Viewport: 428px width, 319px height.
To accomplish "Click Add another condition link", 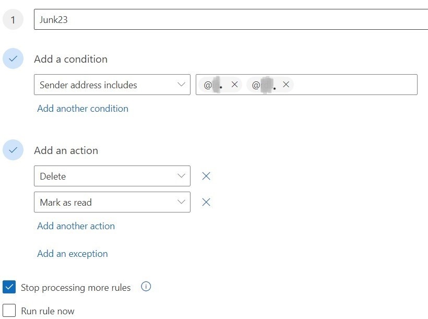I will (x=82, y=109).
